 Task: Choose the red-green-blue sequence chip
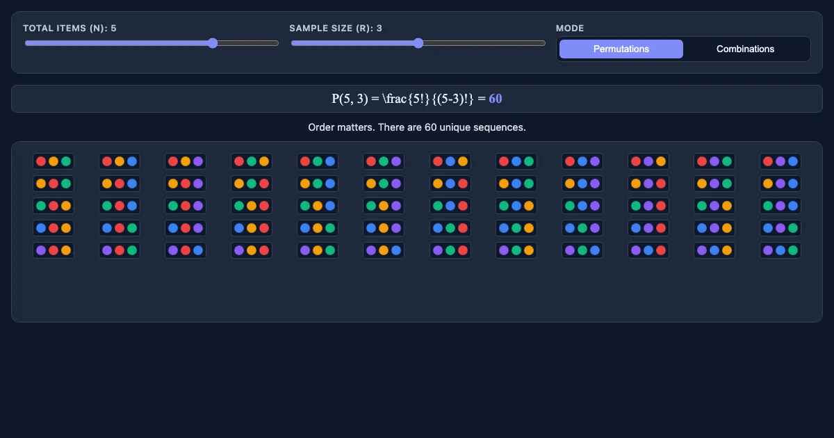click(318, 161)
